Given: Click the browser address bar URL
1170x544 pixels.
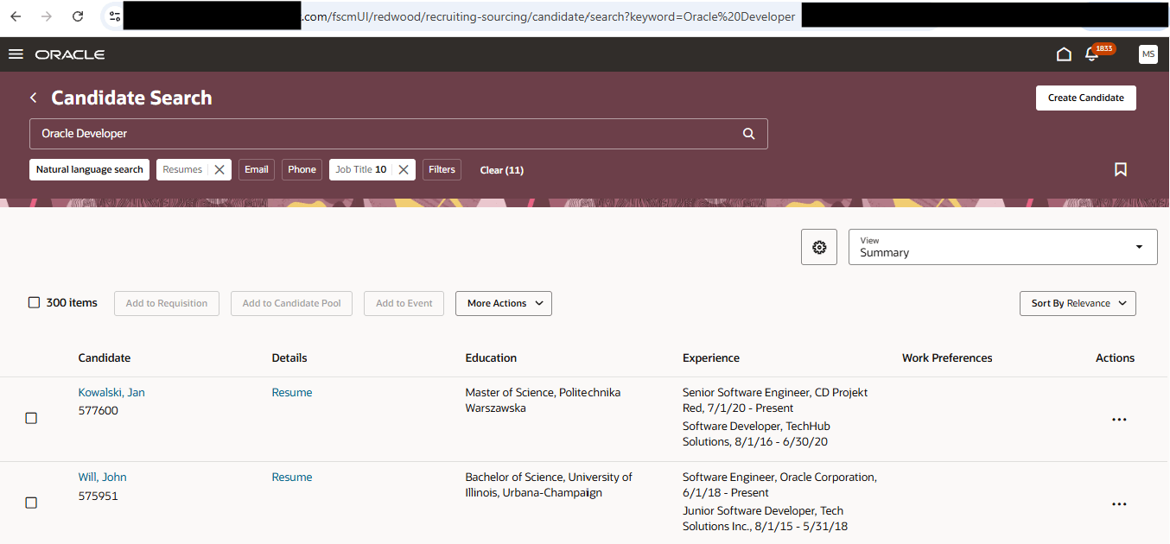Looking at the screenshot, I should pyautogui.click(x=547, y=16).
